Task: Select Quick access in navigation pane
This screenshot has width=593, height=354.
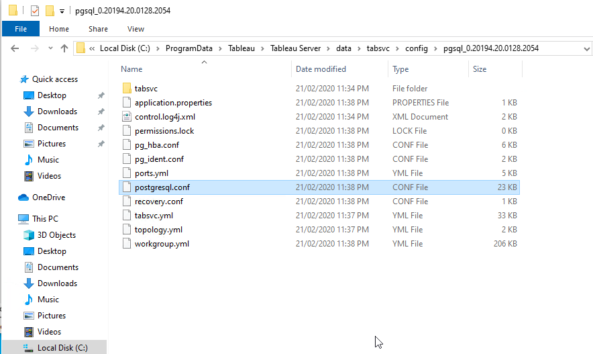Action: (55, 79)
